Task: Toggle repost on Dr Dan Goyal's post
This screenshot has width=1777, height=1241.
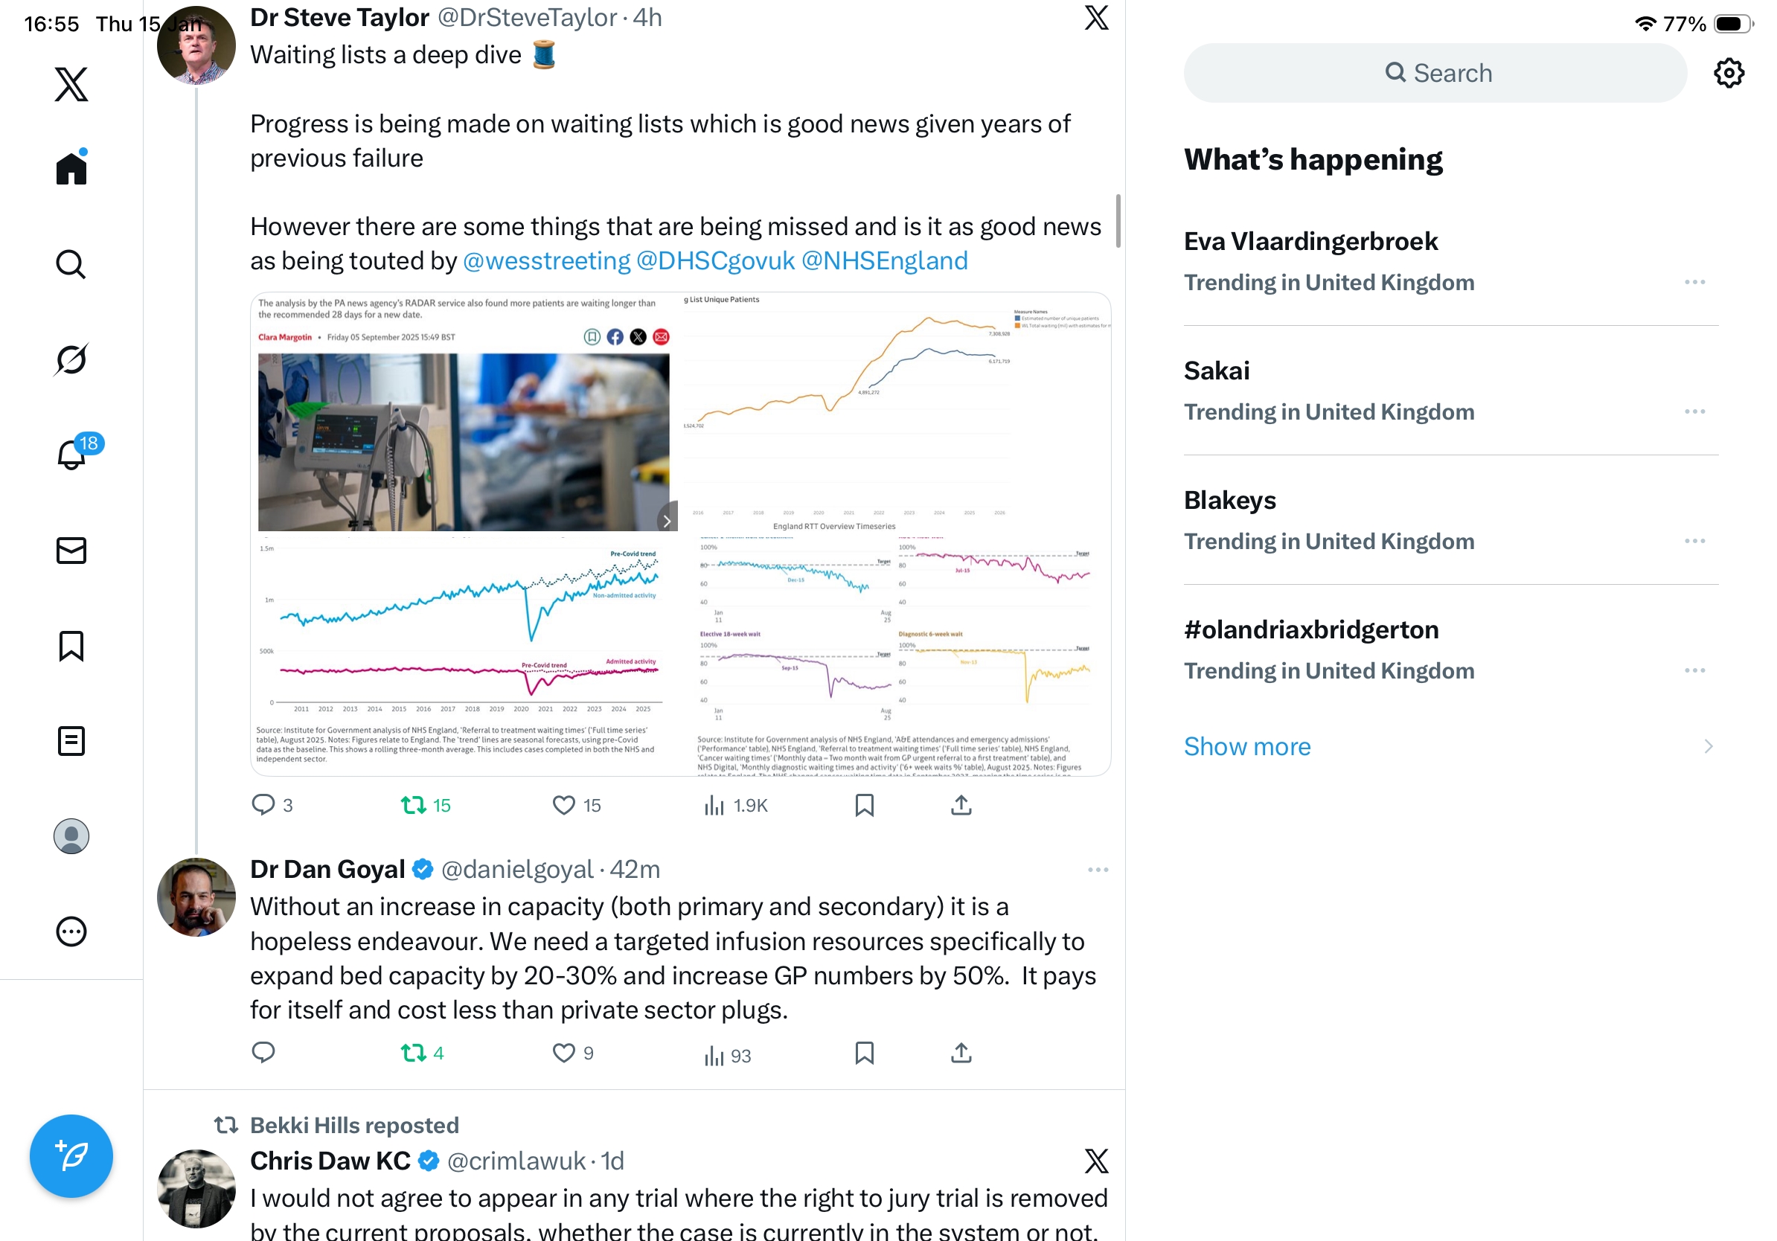Action: pos(414,1053)
